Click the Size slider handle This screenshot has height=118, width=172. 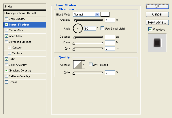(x=74, y=49)
